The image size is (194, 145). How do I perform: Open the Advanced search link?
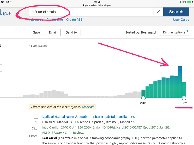tap(36, 20)
